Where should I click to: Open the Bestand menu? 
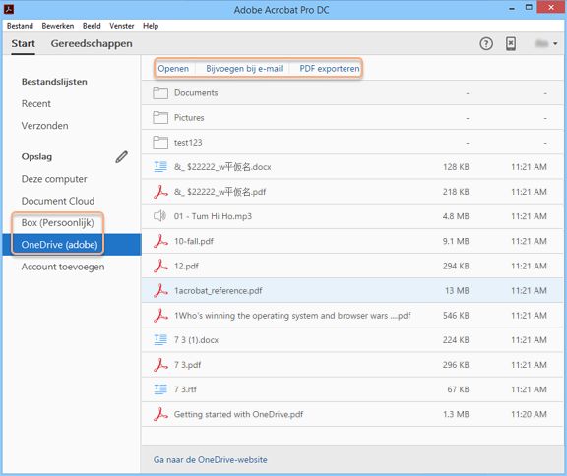tap(20, 26)
